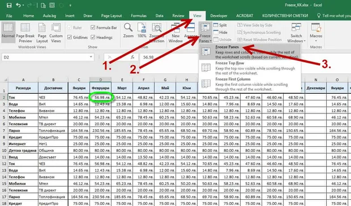
Task: Select row 7 header
Action: click(x=4, y=130)
